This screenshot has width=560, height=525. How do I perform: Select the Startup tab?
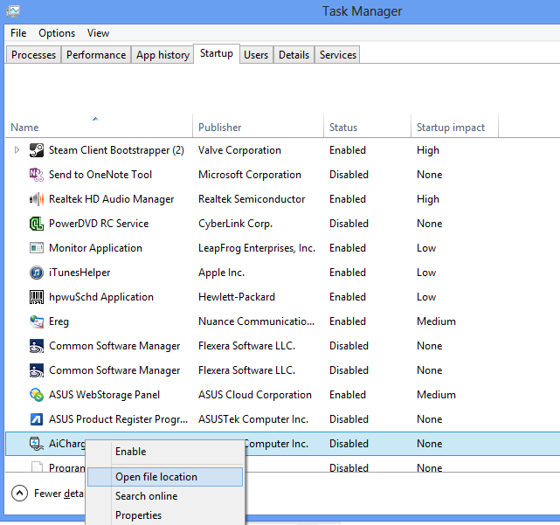tap(217, 53)
